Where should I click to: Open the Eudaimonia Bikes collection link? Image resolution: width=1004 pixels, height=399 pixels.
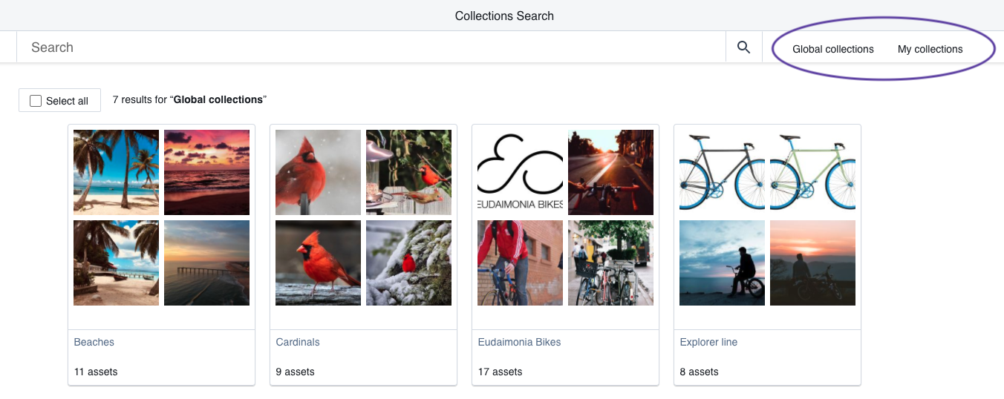(520, 342)
